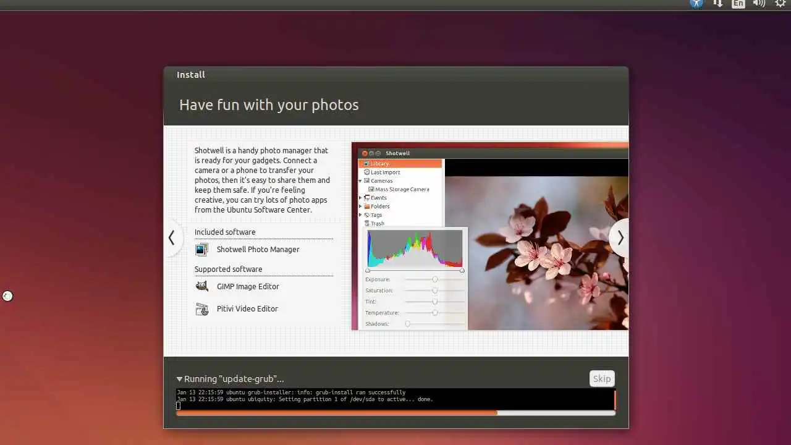791x445 pixels.
Task: Click the "grub-install ran successfully" log line
Action: pyautogui.click(x=291, y=392)
